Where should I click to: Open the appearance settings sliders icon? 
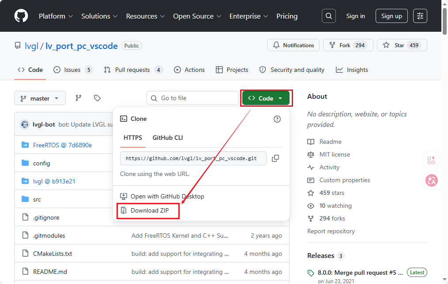pos(420,16)
